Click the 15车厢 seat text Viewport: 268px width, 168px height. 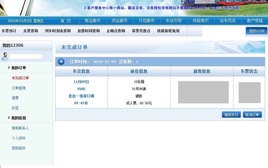[x=139, y=82]
